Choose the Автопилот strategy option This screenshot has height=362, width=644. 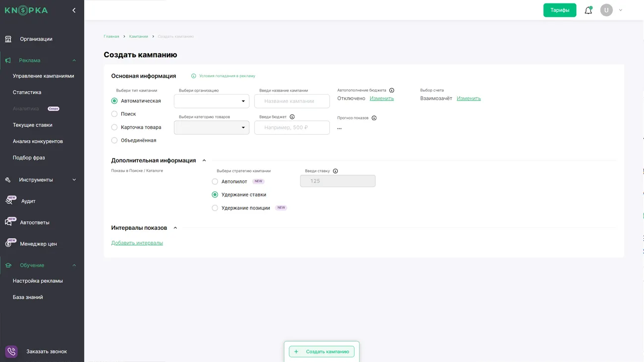coord(215,182)
